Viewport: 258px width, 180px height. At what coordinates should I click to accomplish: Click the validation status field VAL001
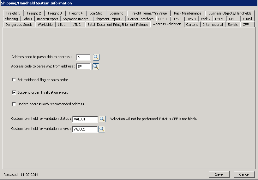coord(85,119)
